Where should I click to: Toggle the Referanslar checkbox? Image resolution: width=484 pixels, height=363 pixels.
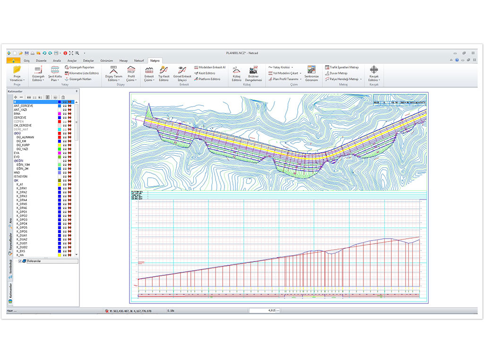tap(20, 261)
